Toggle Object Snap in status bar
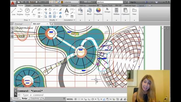Screen dimensions: 181x102 (108, 99)
